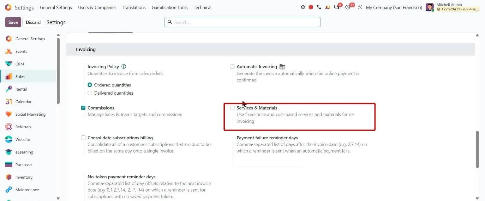The image size is (485, 201).
Task: Switch to the Sales settings tab
Action: coord(28,76)
